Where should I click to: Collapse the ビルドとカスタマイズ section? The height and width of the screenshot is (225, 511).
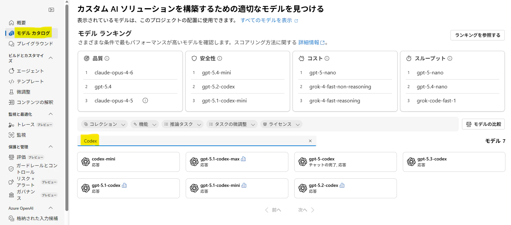(x=51, y=58)
